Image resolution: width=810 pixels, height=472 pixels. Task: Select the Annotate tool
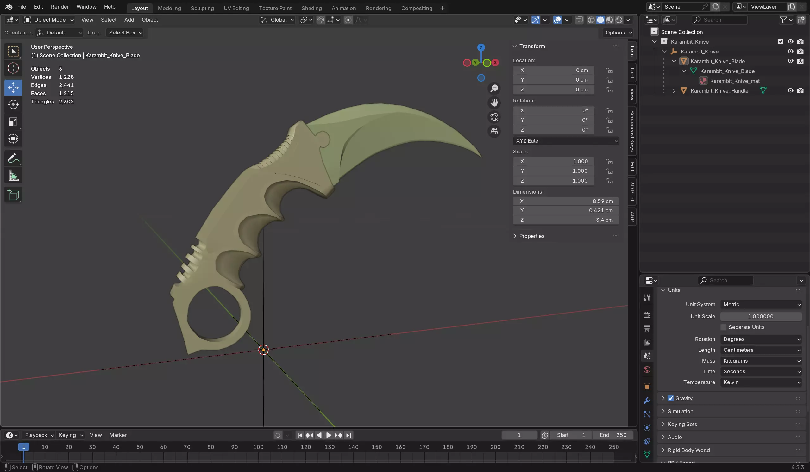(x=13, y=158)
